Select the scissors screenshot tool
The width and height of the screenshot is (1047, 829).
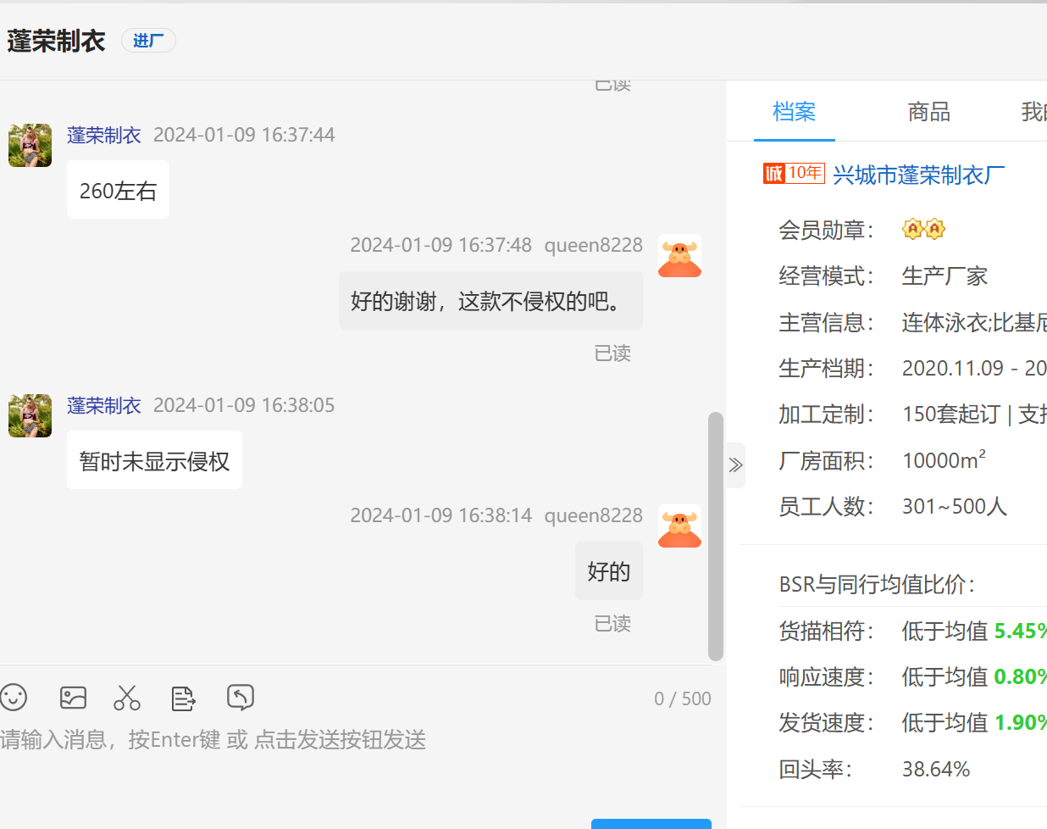127,698
